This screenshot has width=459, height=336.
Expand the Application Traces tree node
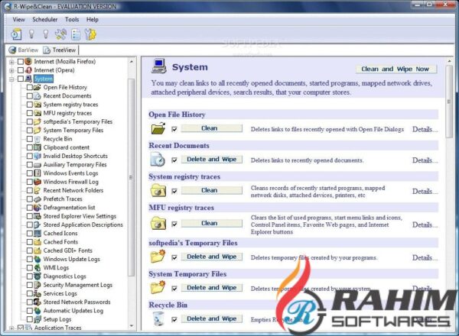(x=11, y=328)
